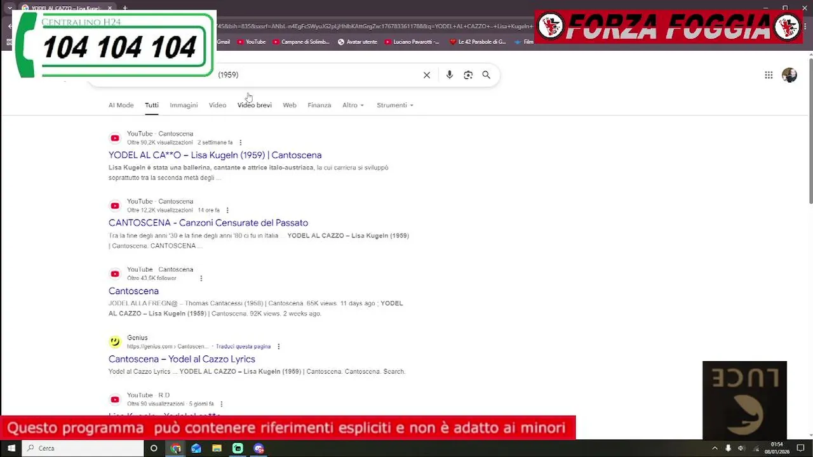The image size is (813, 457).
Task: Click the 'Oltre 43,5K follower' text
Action: coord(152,278)
